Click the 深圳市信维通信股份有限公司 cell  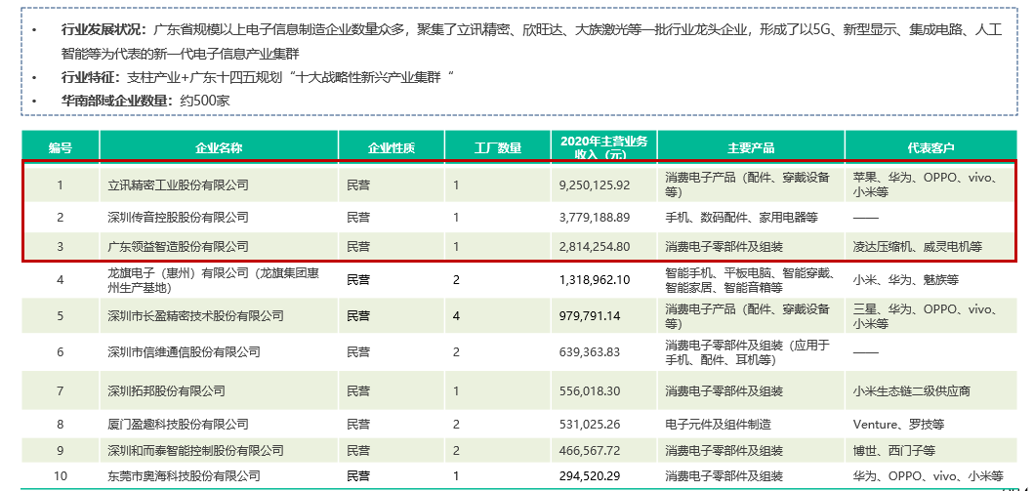[184, 351]
